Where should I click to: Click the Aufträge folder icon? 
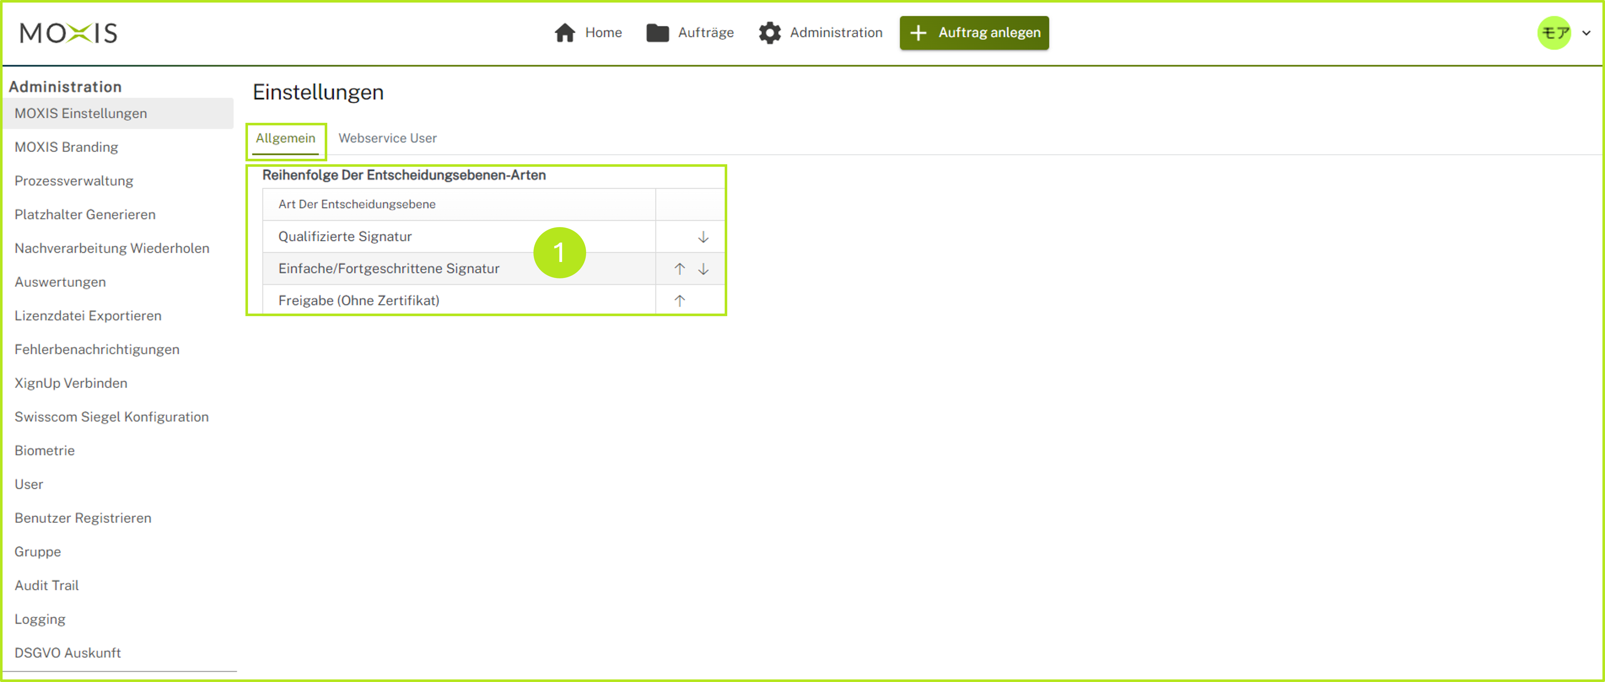(x=657, y=32)
